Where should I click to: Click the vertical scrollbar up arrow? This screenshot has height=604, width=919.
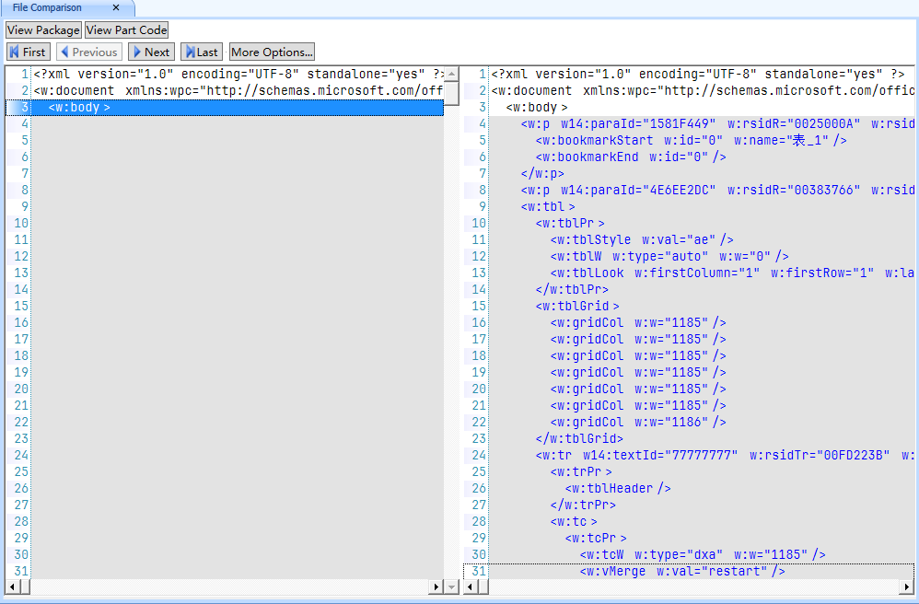click(x=451, y=73)
